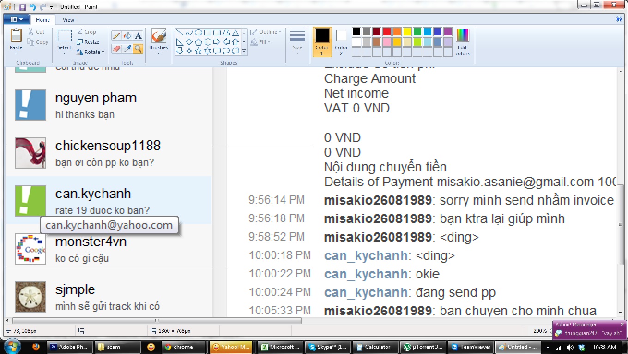The width and height of the screenshot is (628, 354).
Task: Open the shape Fill dropdown
Action: click(260, 42)
